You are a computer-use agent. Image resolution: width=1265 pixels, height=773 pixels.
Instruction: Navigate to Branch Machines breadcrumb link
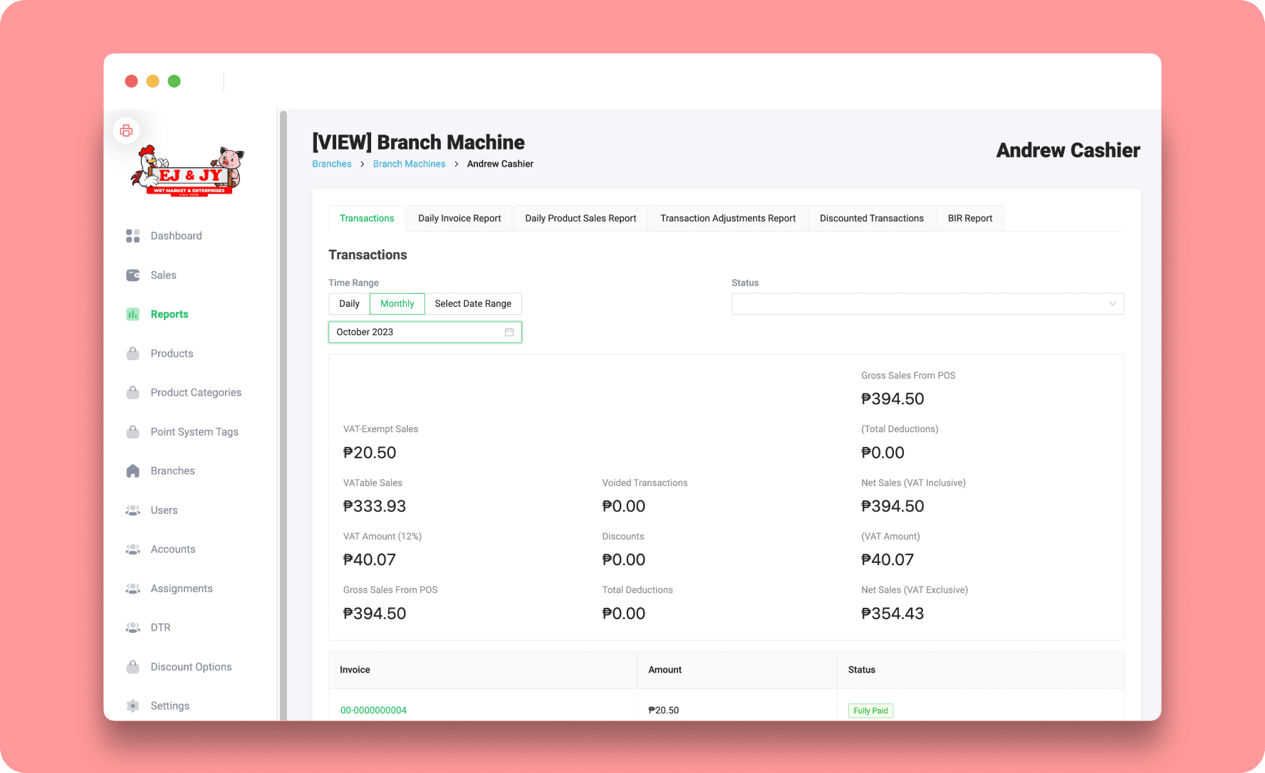pyautogui.click(x=409, y=163)
